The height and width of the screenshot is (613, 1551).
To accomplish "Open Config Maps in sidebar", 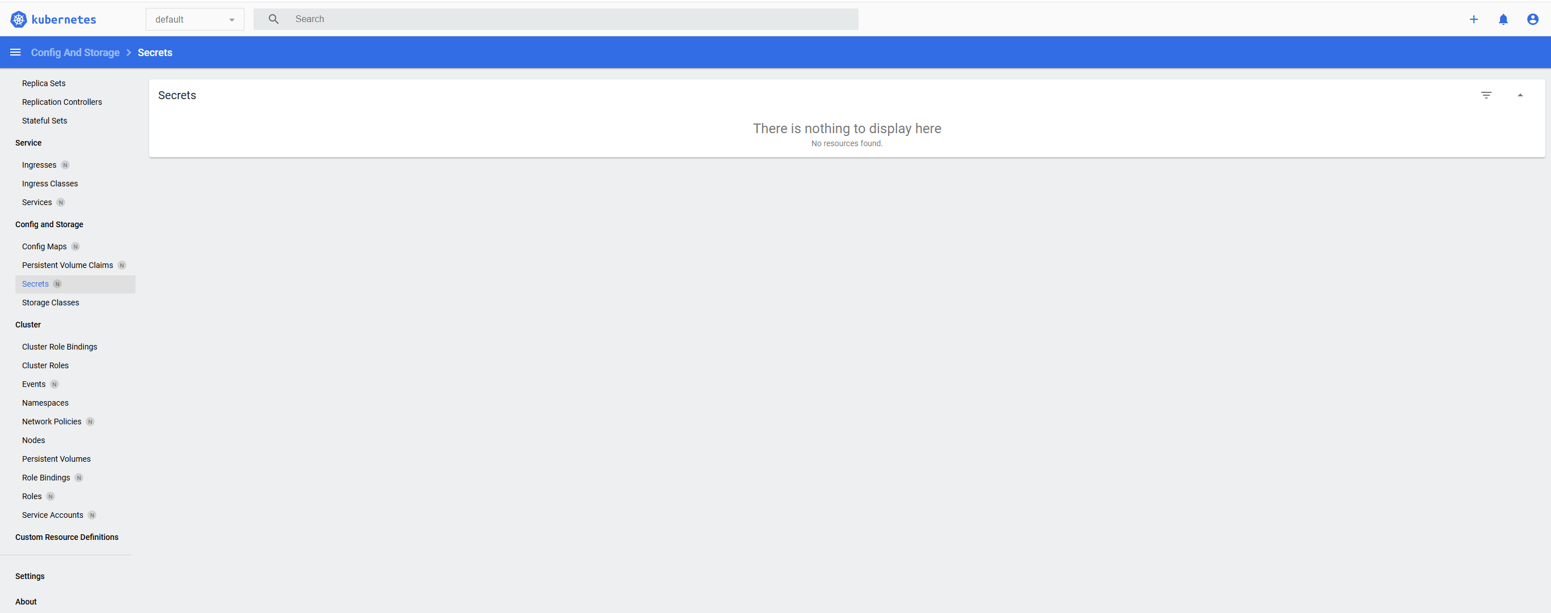I will (44, 246).
